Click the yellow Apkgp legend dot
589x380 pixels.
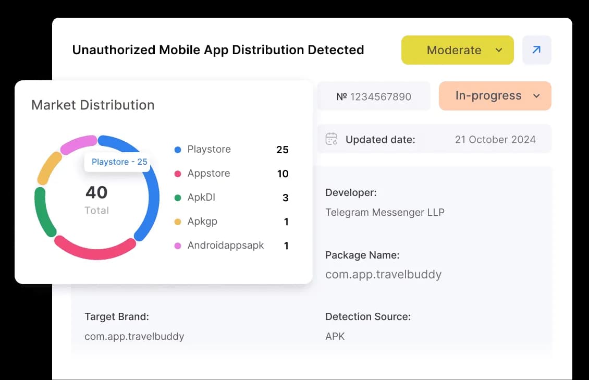coord(178,222)
